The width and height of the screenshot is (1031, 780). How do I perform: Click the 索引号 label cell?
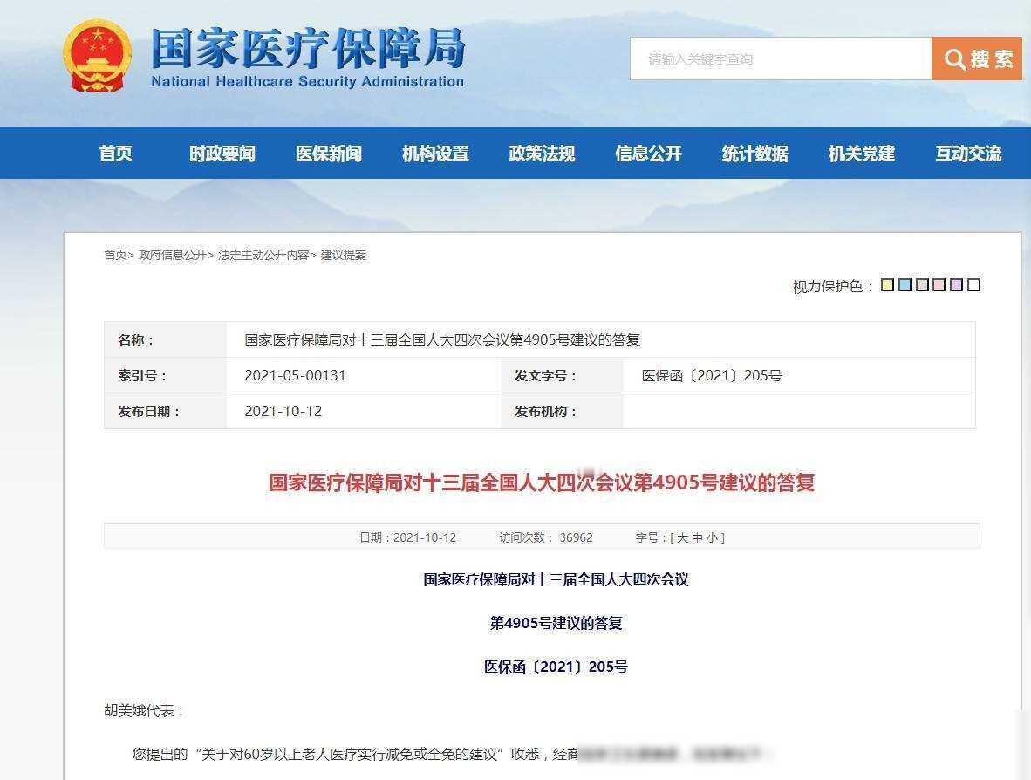[165, 375]
